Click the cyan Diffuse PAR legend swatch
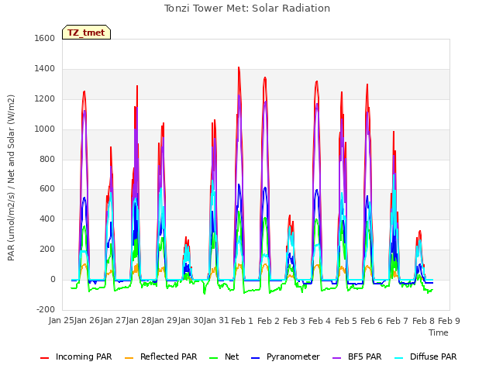The image size is (496, 372). pyautogui.click(x=399, y=358)
